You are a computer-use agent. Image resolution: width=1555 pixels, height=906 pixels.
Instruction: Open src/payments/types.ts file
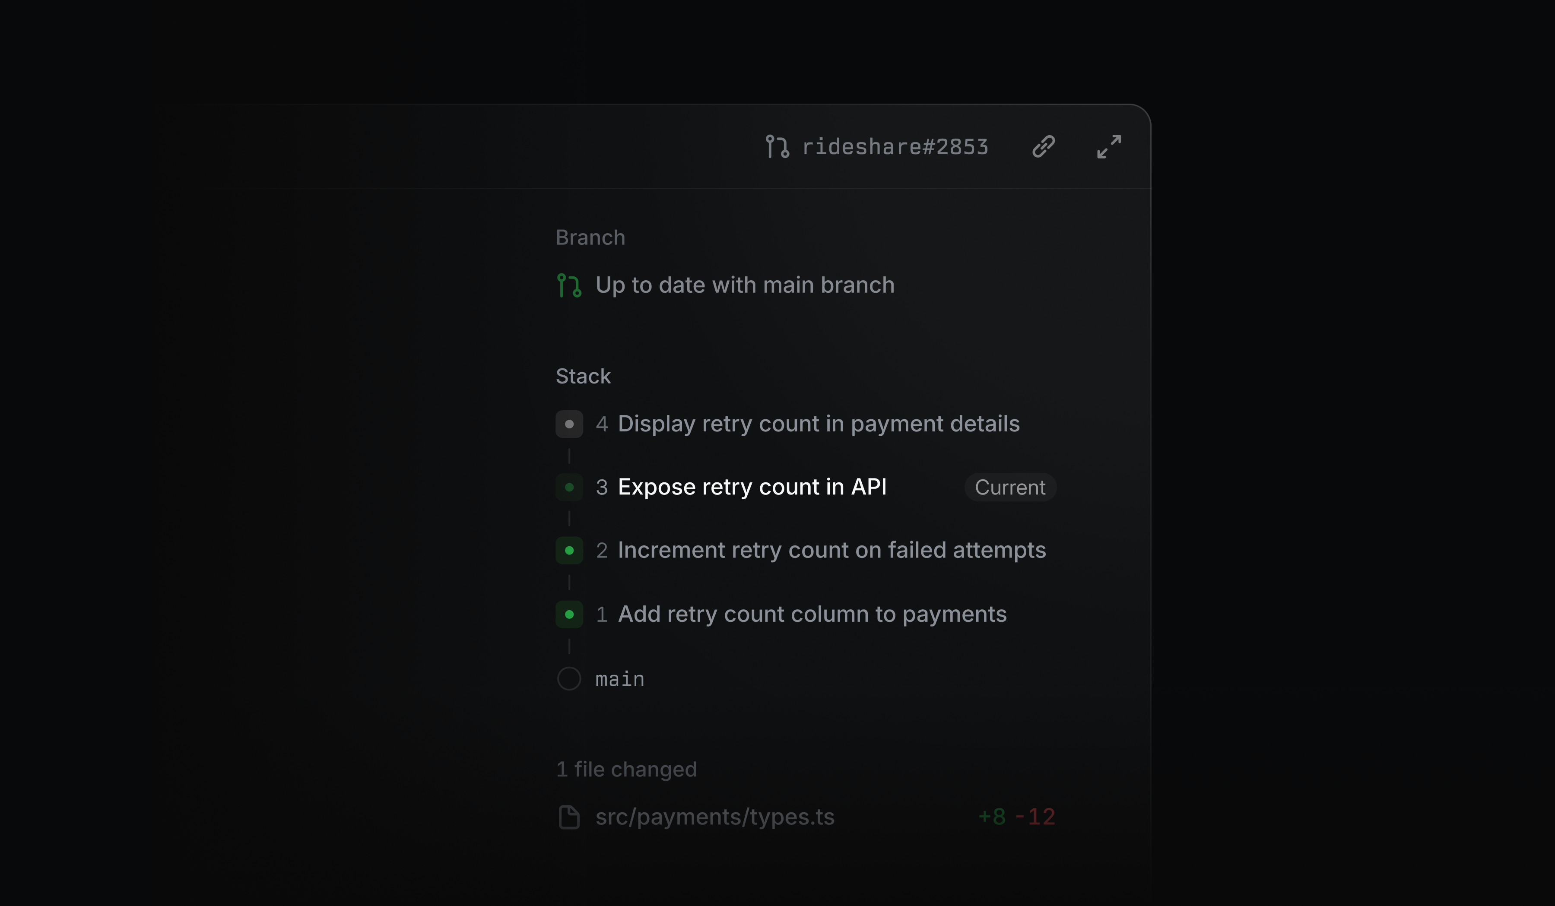click(714, 817)
